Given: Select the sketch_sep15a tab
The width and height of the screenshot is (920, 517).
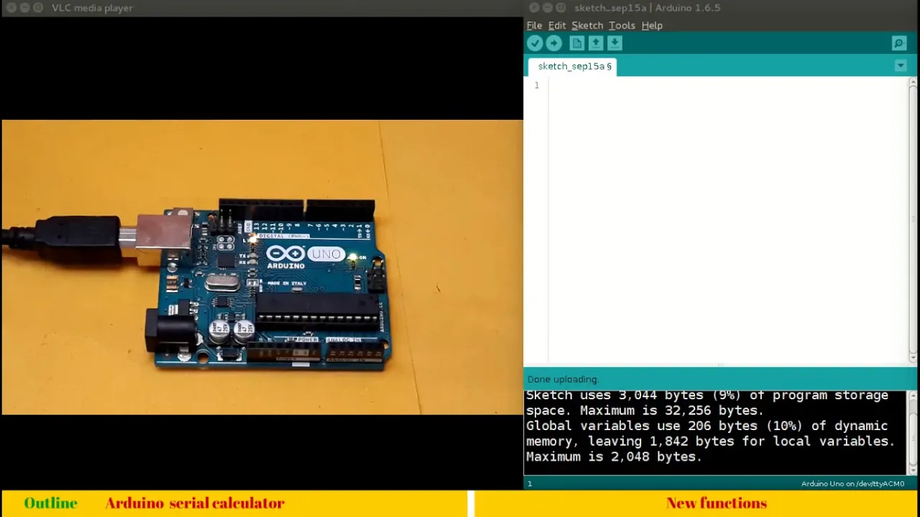Looking at the screenshot, I should pos(574,66).
